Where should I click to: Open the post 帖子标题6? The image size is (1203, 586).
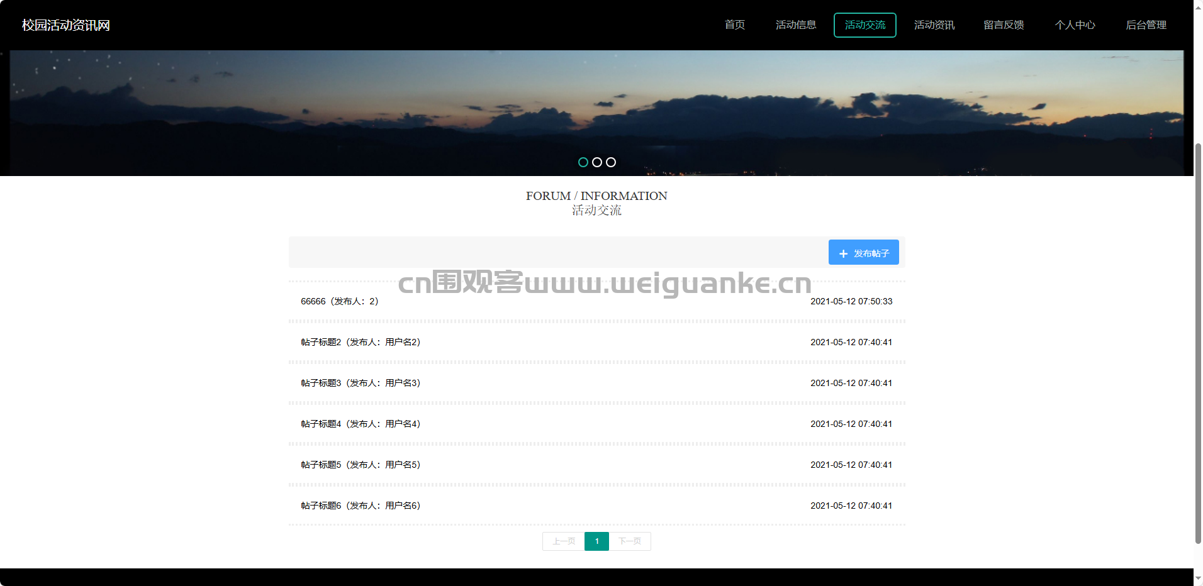click(x=361, y=506)
